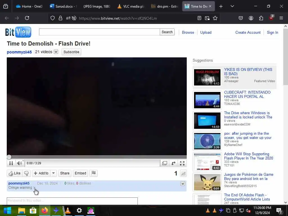
Task: Expand the video description chevron
Action: [x=183, y=184]
